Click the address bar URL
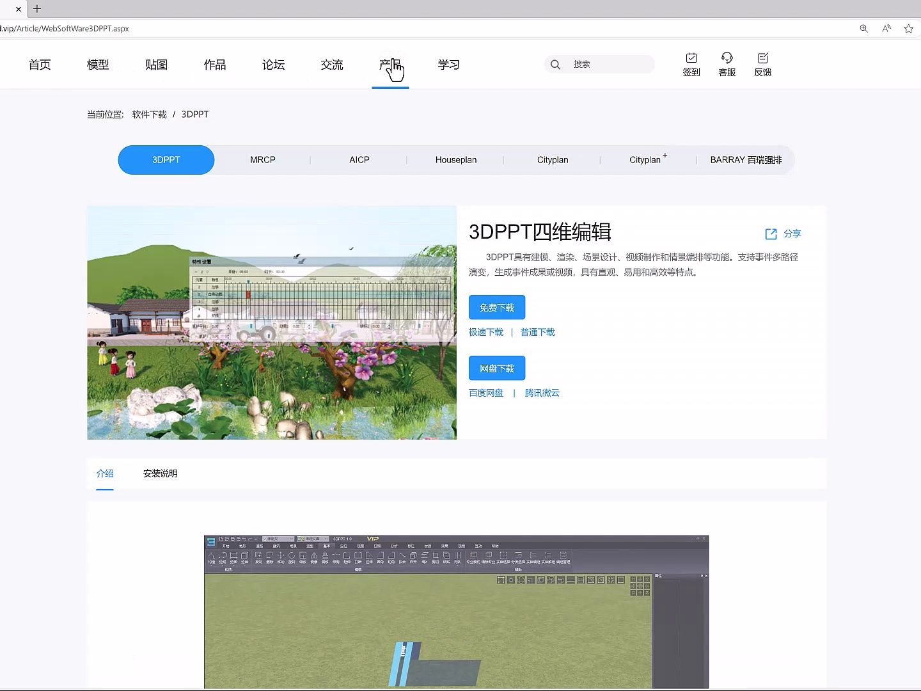921x691 pixels. click(65, 29)
